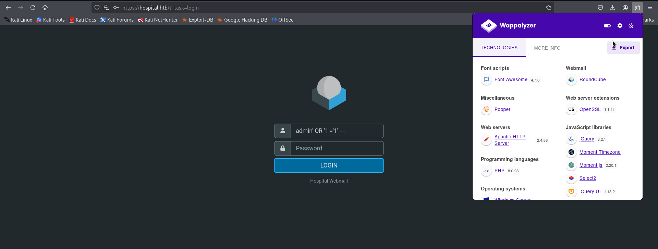Toggle the Wappalyzer enable switch
658x249 pixels.
[x=607, y=26]
